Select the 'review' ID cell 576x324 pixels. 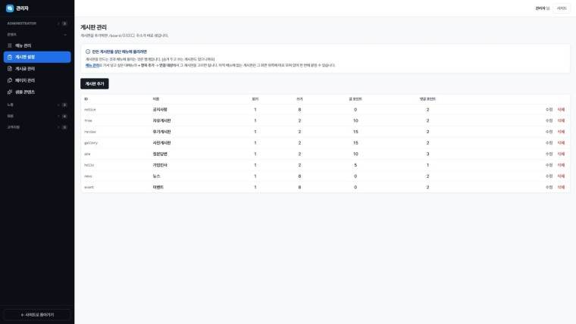coord(90,132)
